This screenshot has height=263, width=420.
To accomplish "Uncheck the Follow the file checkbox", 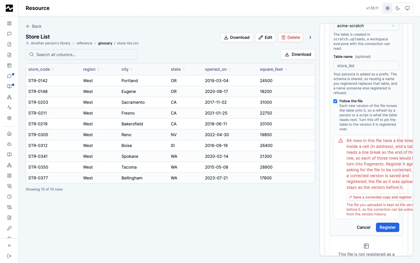I will tap(335, 101).
